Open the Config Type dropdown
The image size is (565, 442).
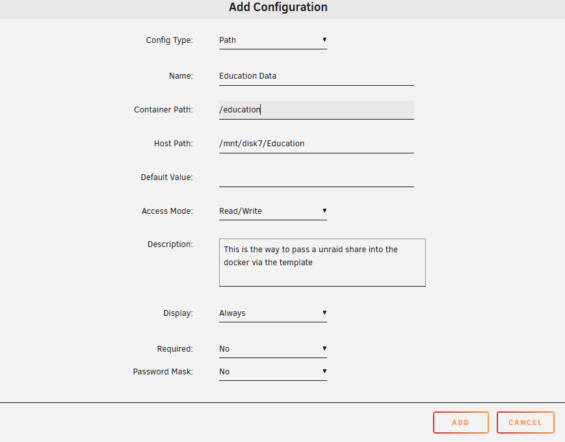273,40
